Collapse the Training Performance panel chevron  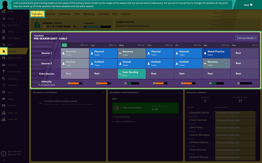pyautogui.click(x=180, y=93)
